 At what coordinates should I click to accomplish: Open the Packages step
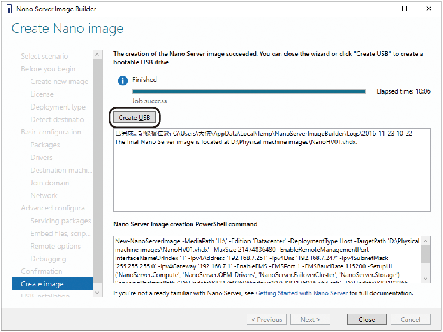(x=45, y=145)
